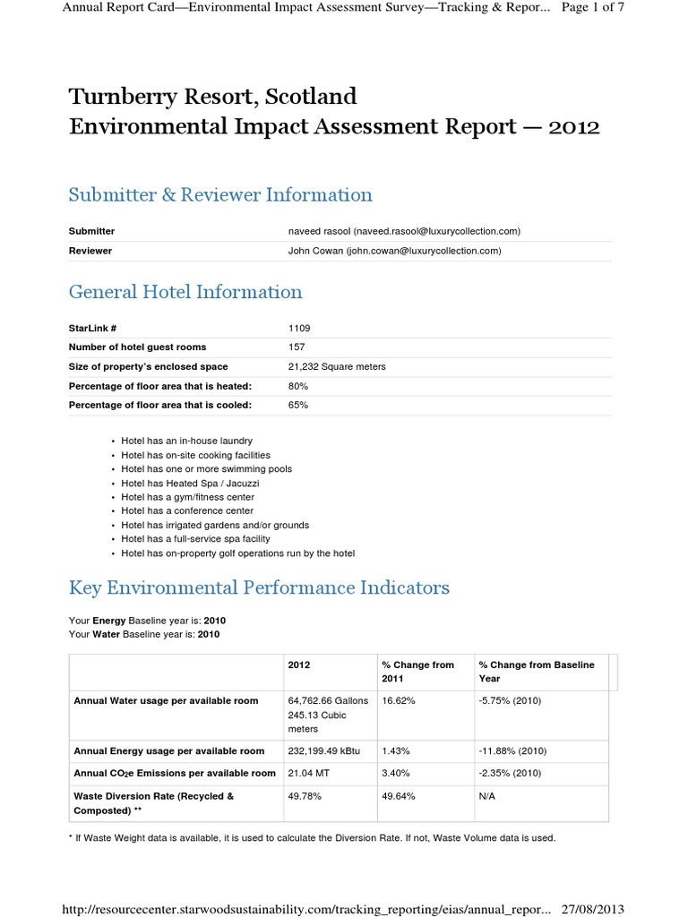This screenshot has height=917, width=688.
Task: Select the water usage value '64,762.66 Gallons'
Action: [328, 700]
